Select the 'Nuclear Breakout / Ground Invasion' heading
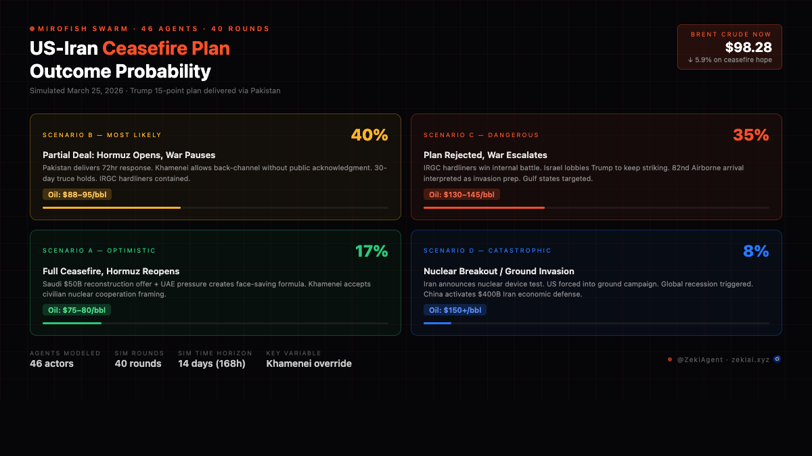 coord(499,271)
